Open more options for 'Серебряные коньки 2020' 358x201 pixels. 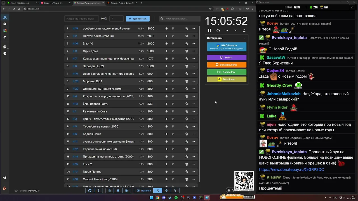coord(194,126)
